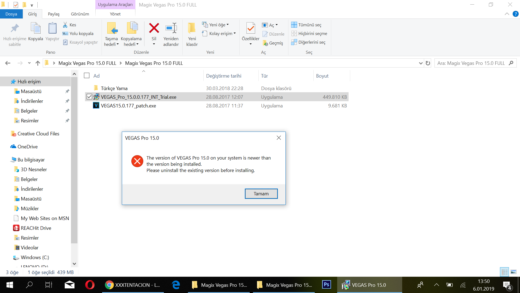Switch to large icons view layout
The width and height of the screenshot is (520, 293).
click(x=513, y=272)
